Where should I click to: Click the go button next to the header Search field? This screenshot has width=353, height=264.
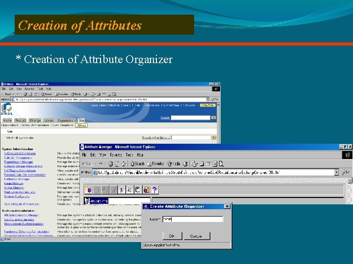pos(213,118)
